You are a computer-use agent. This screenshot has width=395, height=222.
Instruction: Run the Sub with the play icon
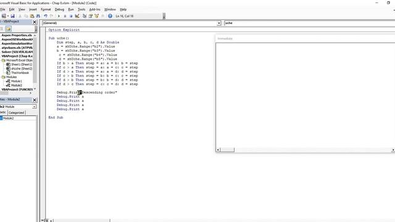coord(59,16)
